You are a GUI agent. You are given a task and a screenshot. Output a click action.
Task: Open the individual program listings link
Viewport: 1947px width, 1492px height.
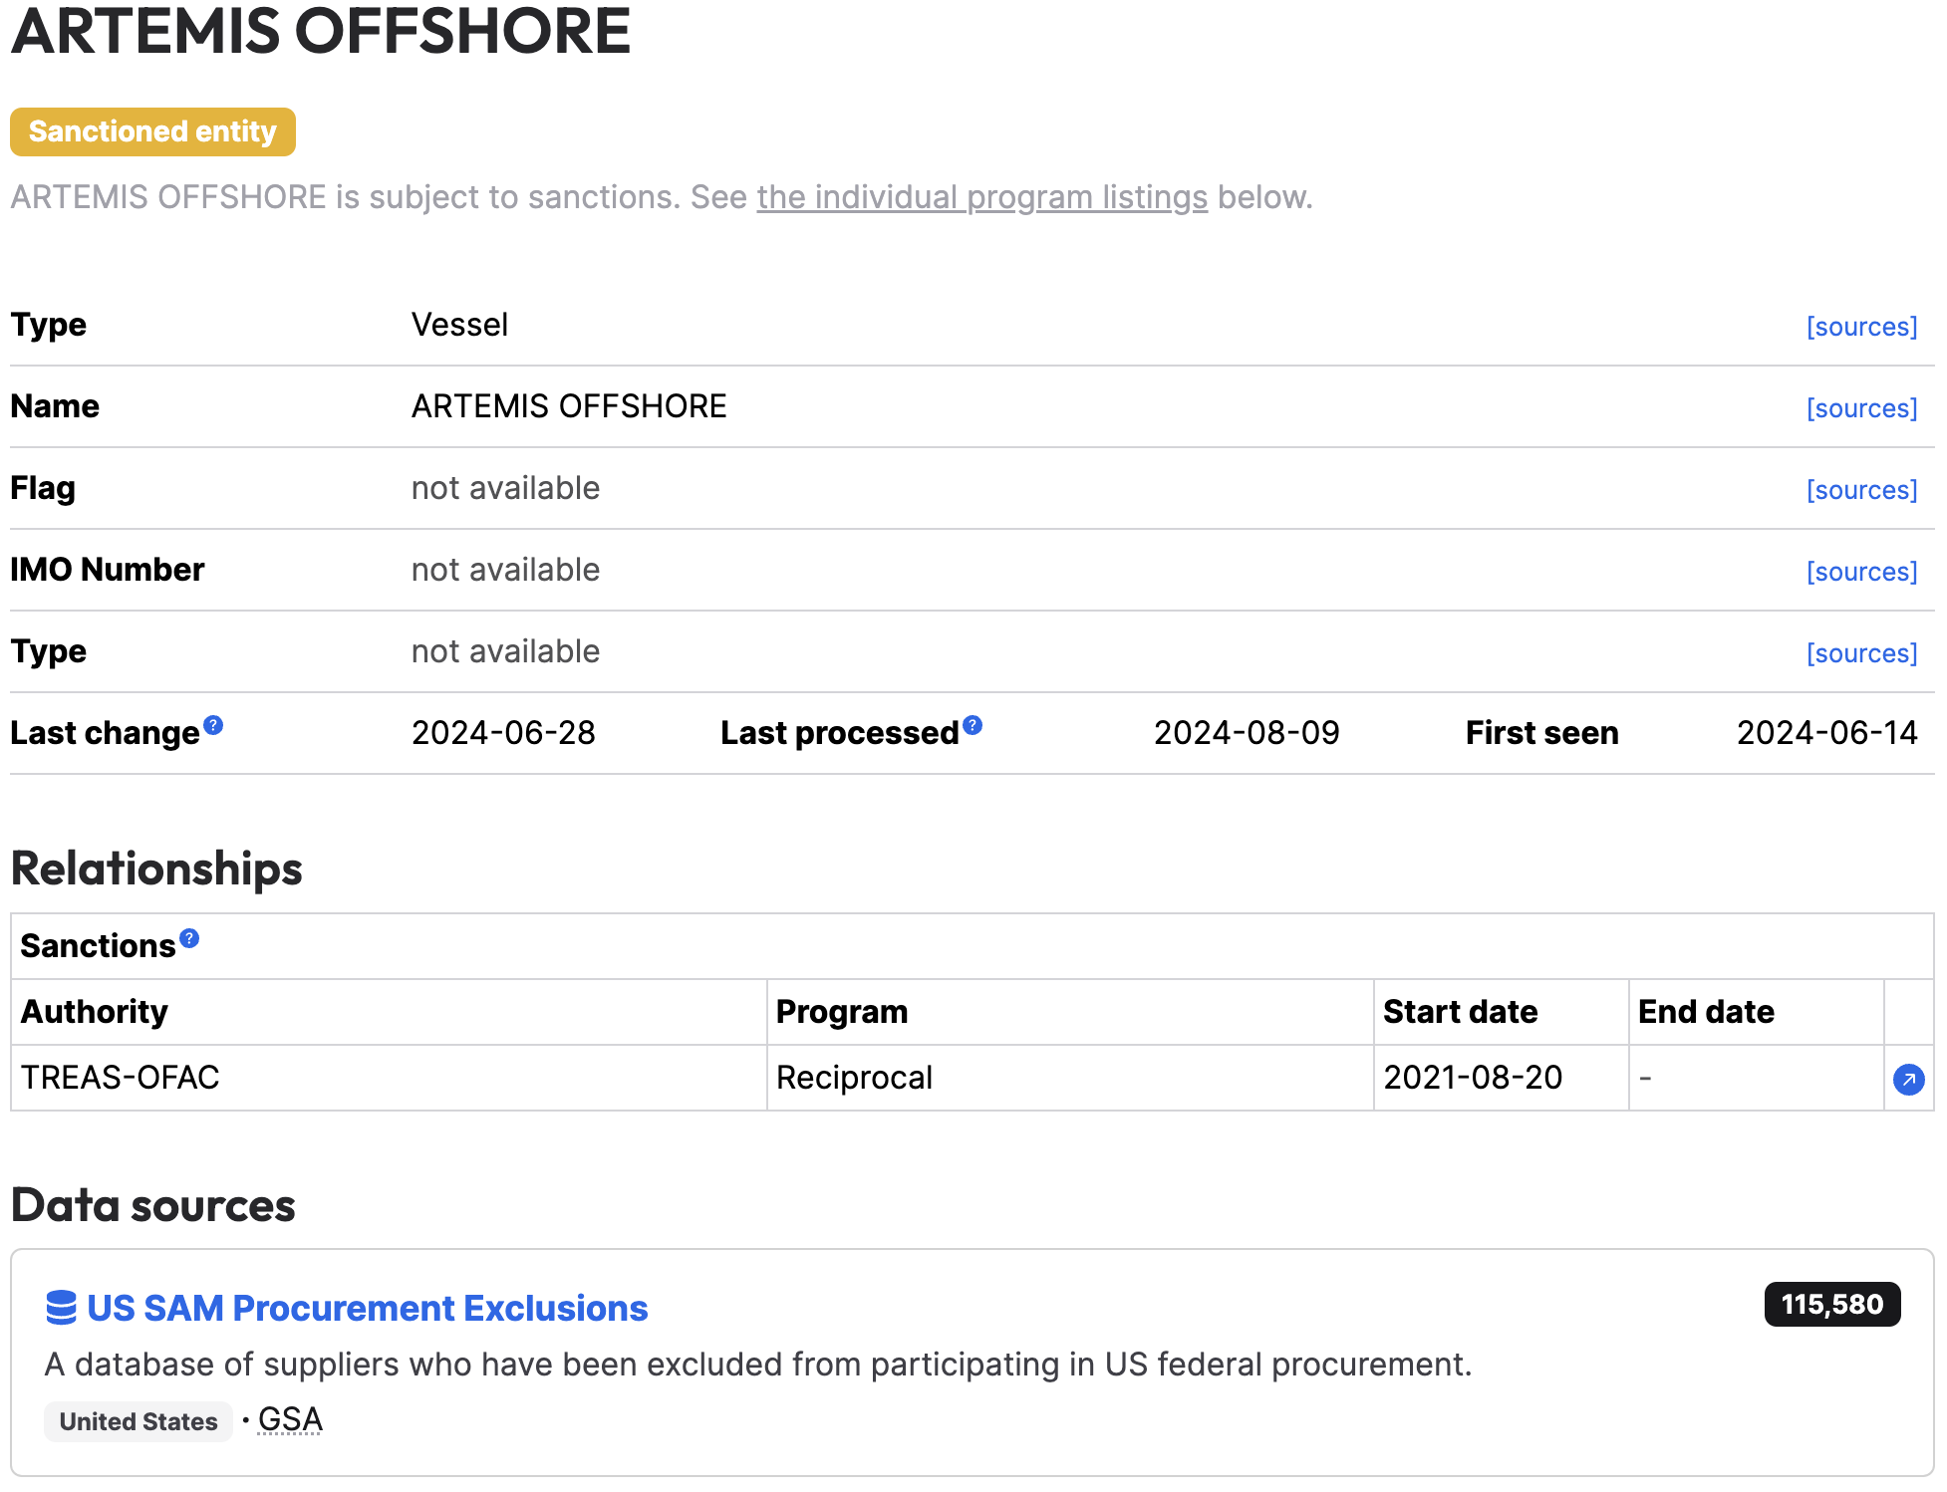981,197
